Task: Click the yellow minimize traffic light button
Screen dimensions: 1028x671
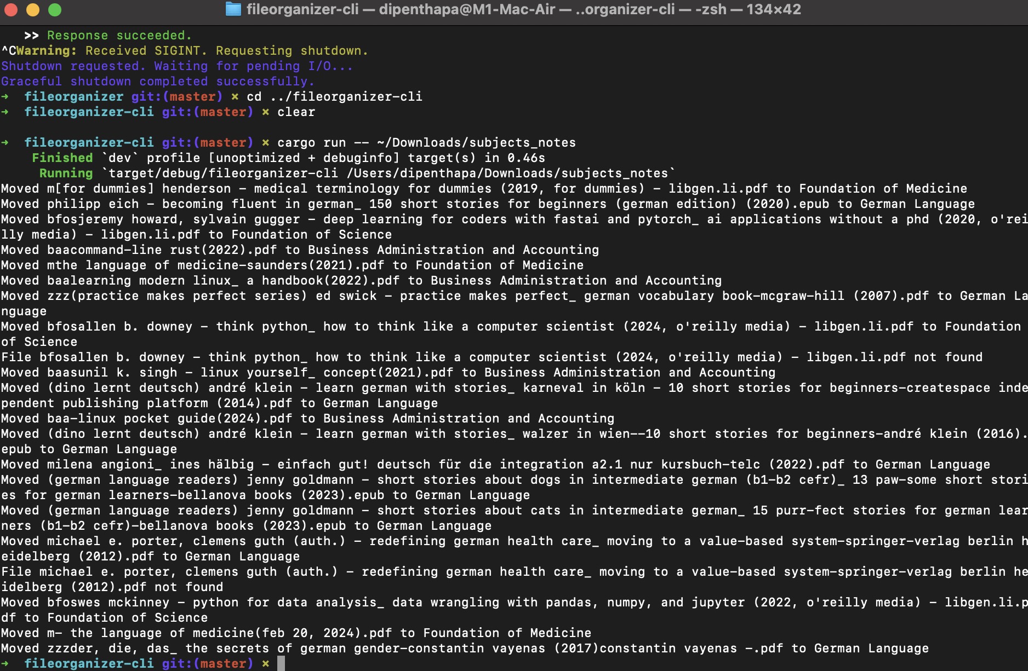Action: (x=32, y=9)
